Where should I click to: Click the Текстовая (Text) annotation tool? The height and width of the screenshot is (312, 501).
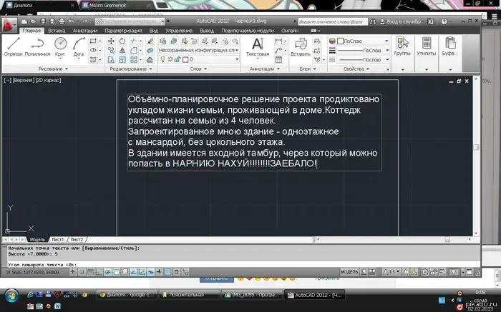tap(257, 46)
